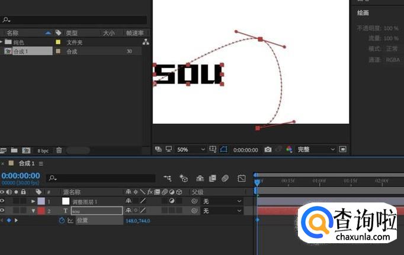Sort project items by 类型 column
The height and width of the screenshot is (255, 404).
pyautogui.click(x=72, y=33)
